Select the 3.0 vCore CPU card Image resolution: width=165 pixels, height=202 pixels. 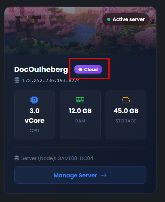34,115
